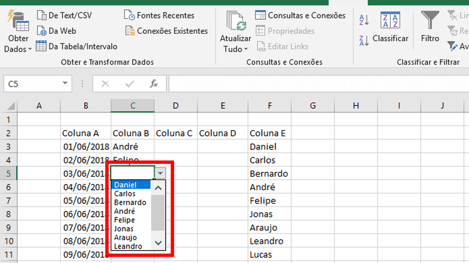Collapse the dropdown arrow on cell C5

point(161,173)
